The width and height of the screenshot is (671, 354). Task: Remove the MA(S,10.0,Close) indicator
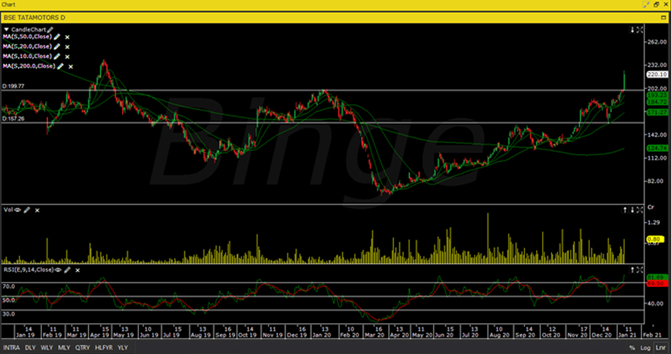[67, 57]
